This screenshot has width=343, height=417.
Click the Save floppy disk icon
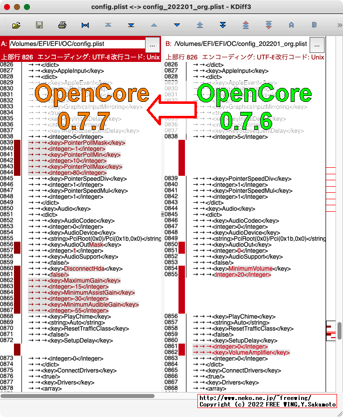[39, 25]
